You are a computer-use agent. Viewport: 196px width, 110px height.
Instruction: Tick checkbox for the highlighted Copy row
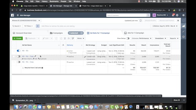click(13, 56)
